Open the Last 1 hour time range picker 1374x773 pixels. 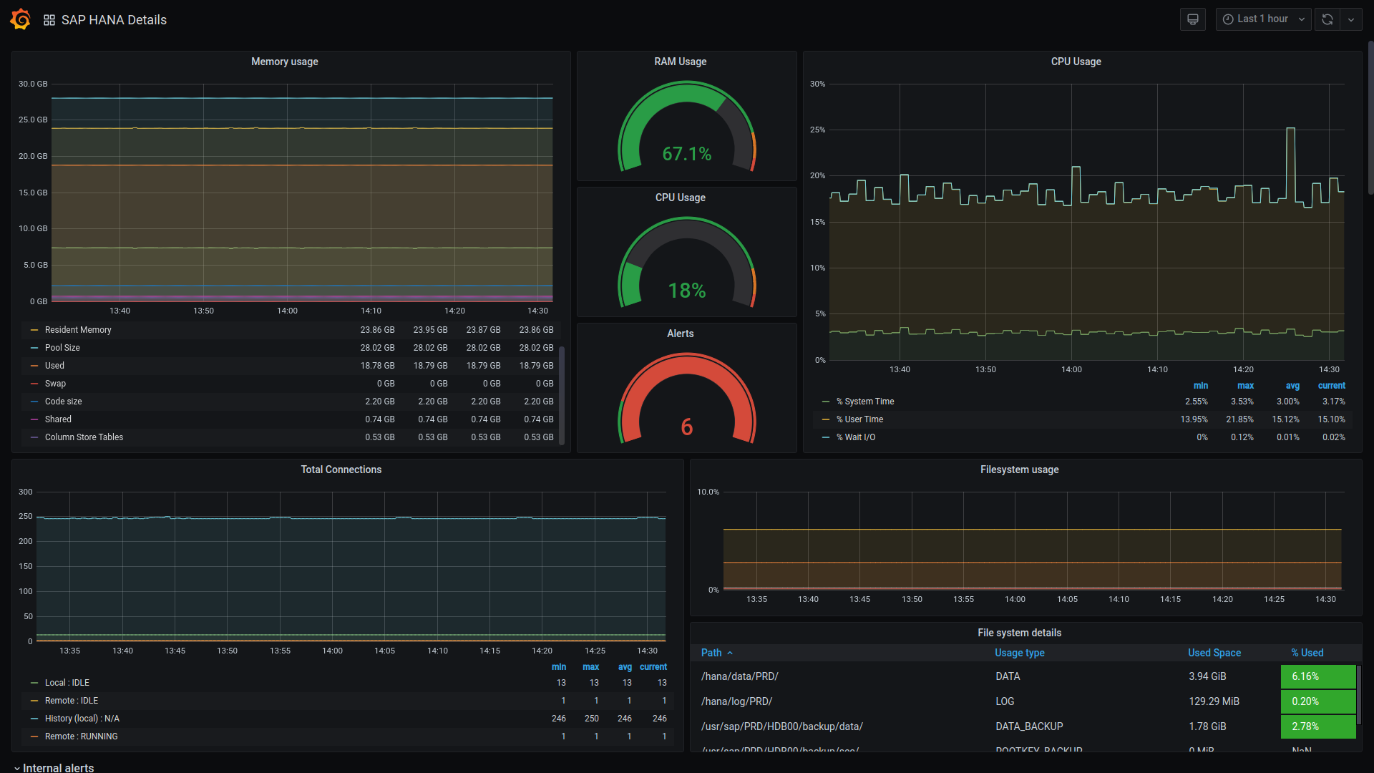pos(1262,19)
